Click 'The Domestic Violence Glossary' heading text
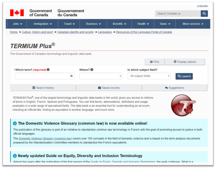The image size is (216, 169). coord(83,123)
